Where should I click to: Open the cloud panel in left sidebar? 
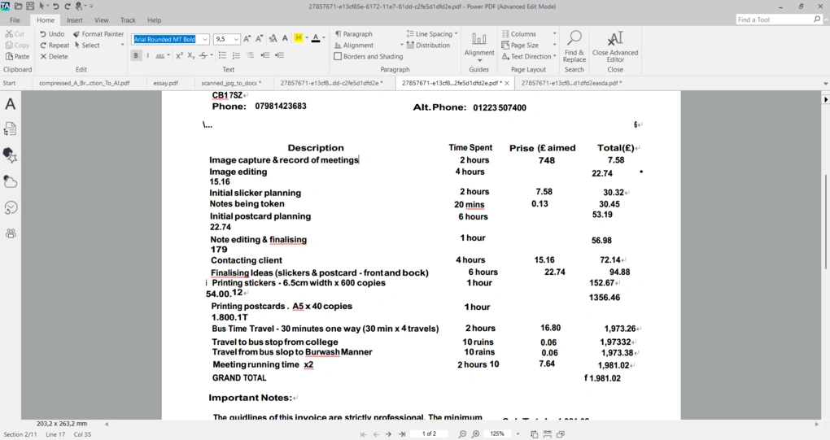(x=10, y=181)
